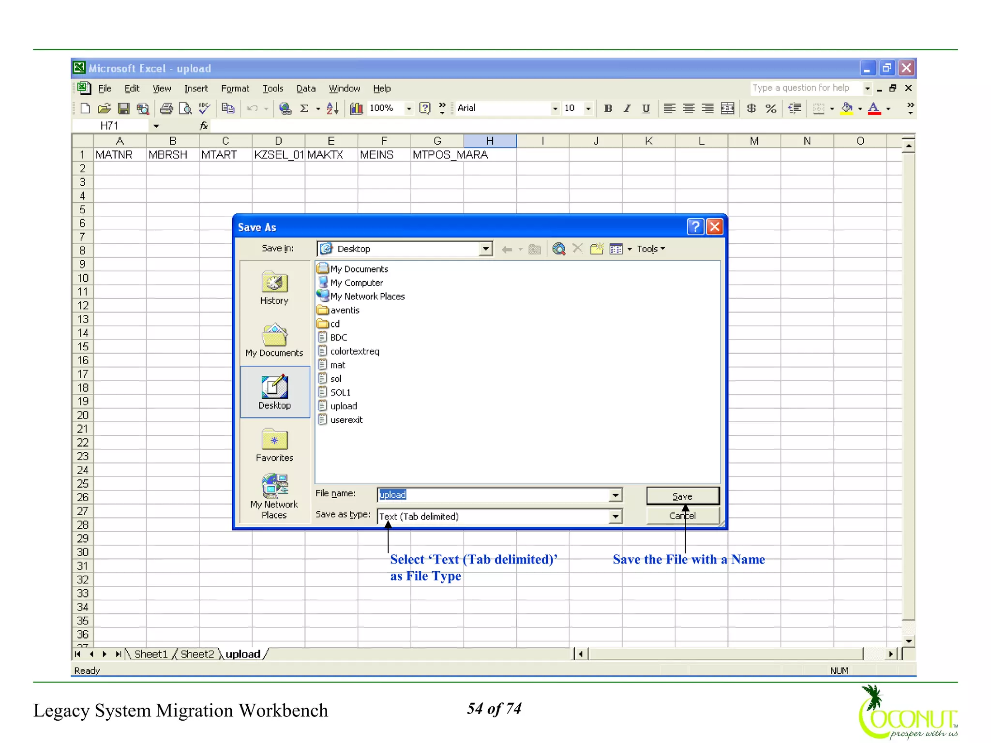Click the Open file icon in toolbar
Viewport: 991px width, 743px height.
pyautogui.click(x=104, y=108)
